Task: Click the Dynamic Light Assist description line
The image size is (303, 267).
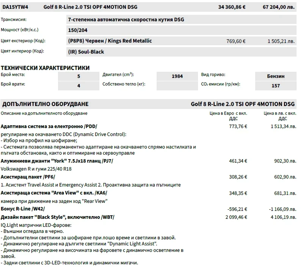Action: click(79, 244)
